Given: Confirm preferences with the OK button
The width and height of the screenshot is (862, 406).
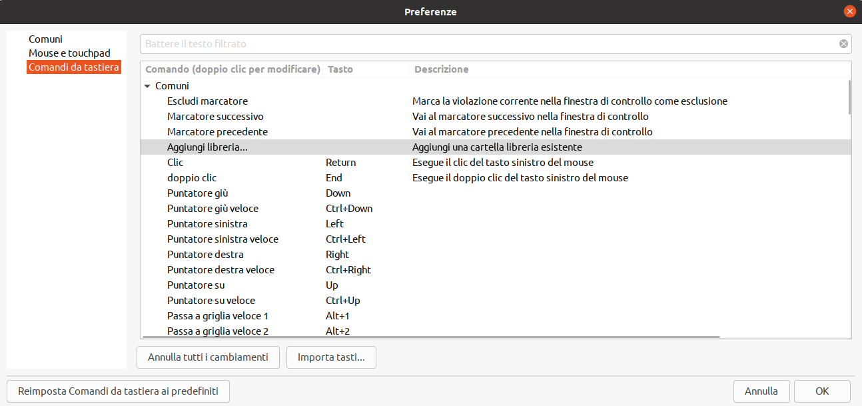Looking at the screenshot, I should (822, 391).
